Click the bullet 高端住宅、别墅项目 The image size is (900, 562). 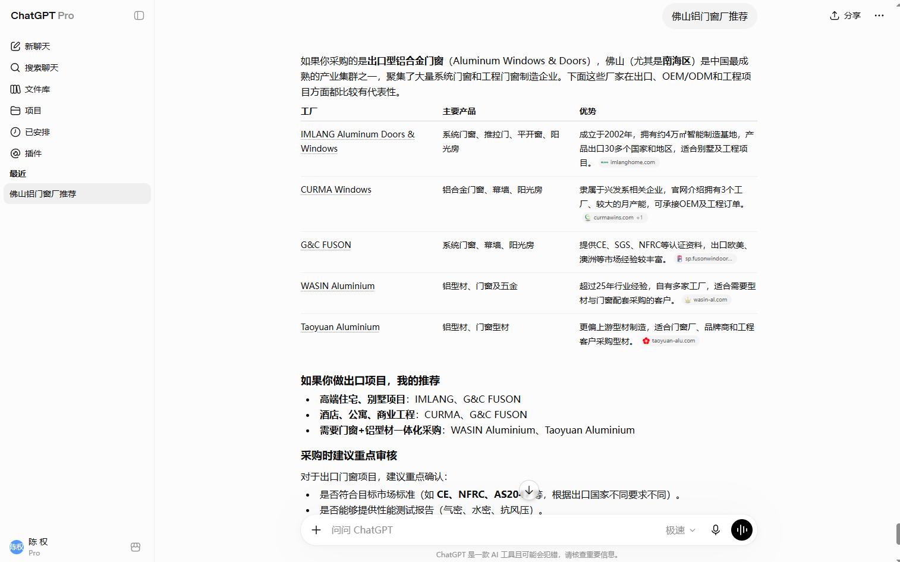point(420,399)
